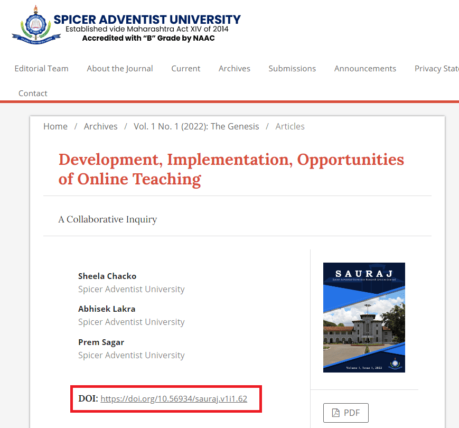Open Vol. 1 No. 1 (2022): The Genesis breadcrumb
This screenshot has width=459, height=428.
tap(196, 126)
